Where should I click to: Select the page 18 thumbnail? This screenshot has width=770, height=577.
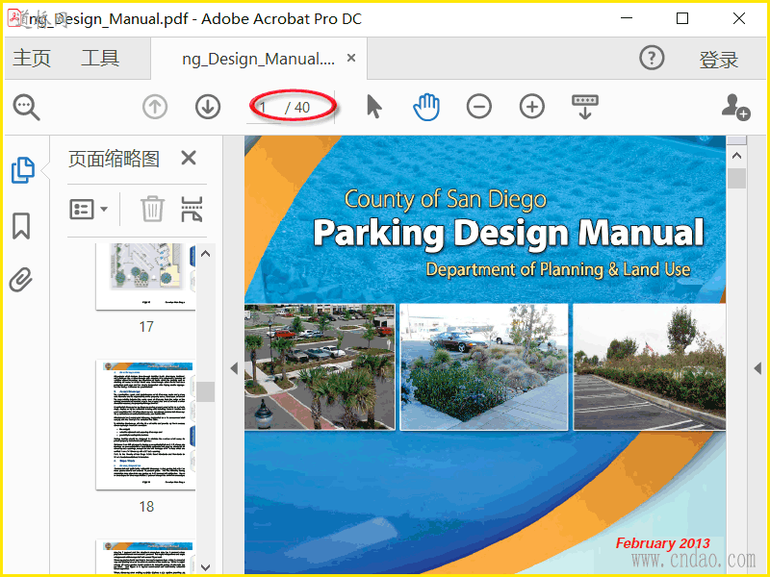pos(145,425)
